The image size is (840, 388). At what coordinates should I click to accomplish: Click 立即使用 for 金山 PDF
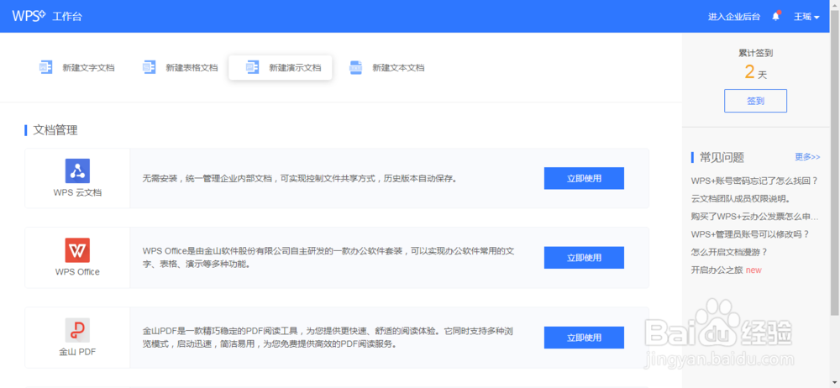tap(584, 338)
